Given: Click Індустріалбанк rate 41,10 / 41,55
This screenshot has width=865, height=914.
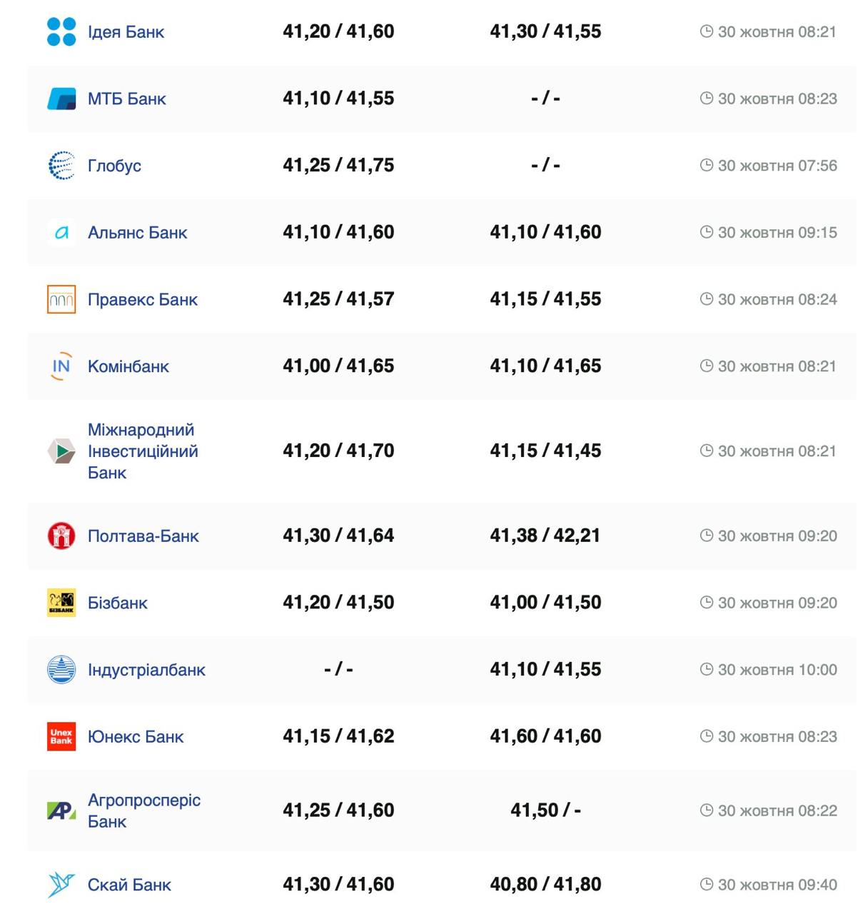Looking at the screenshot, I should click(545, 670).
